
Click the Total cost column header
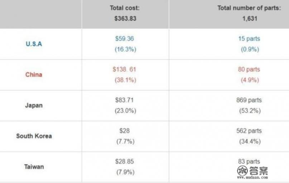pos(125,13)
